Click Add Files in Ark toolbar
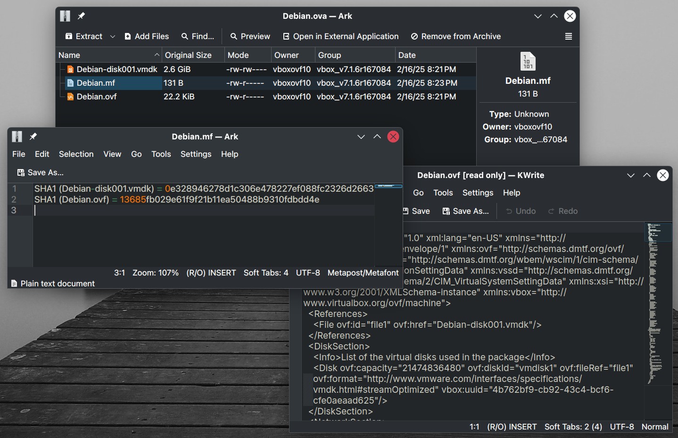678x438 pixels. click(147, 36)
